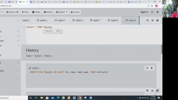Expand the sidebar item ending in 'q'
Image resolution: width=178 pixels, height=100 pixels.
[18, 46]
